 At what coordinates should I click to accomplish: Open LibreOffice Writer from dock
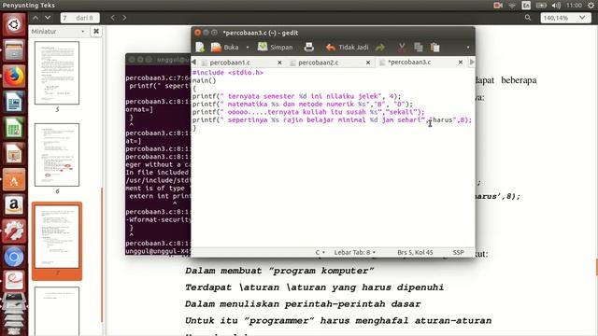pos(14,102)
